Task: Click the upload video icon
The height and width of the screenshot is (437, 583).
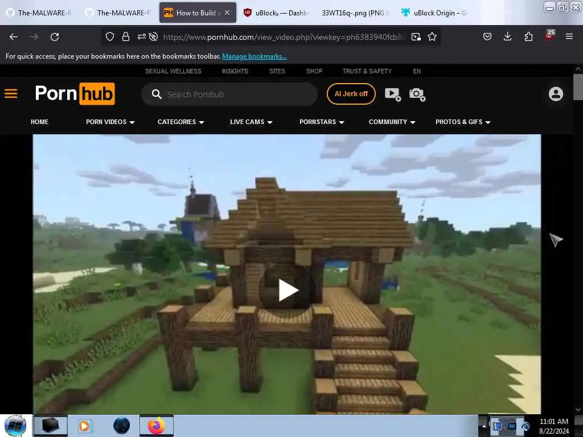Action: [x=393, y=94]
